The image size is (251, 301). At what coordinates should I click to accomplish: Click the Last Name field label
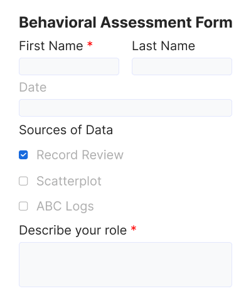(x=164, y=46)
